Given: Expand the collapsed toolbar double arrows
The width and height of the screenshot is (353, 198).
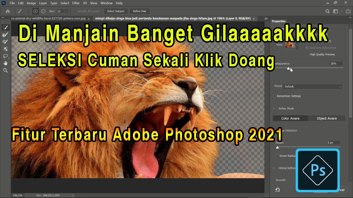Looking at the screenshot, I should tap(3, 18).
